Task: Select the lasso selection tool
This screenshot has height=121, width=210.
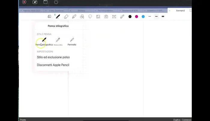Action: point(90,16)
